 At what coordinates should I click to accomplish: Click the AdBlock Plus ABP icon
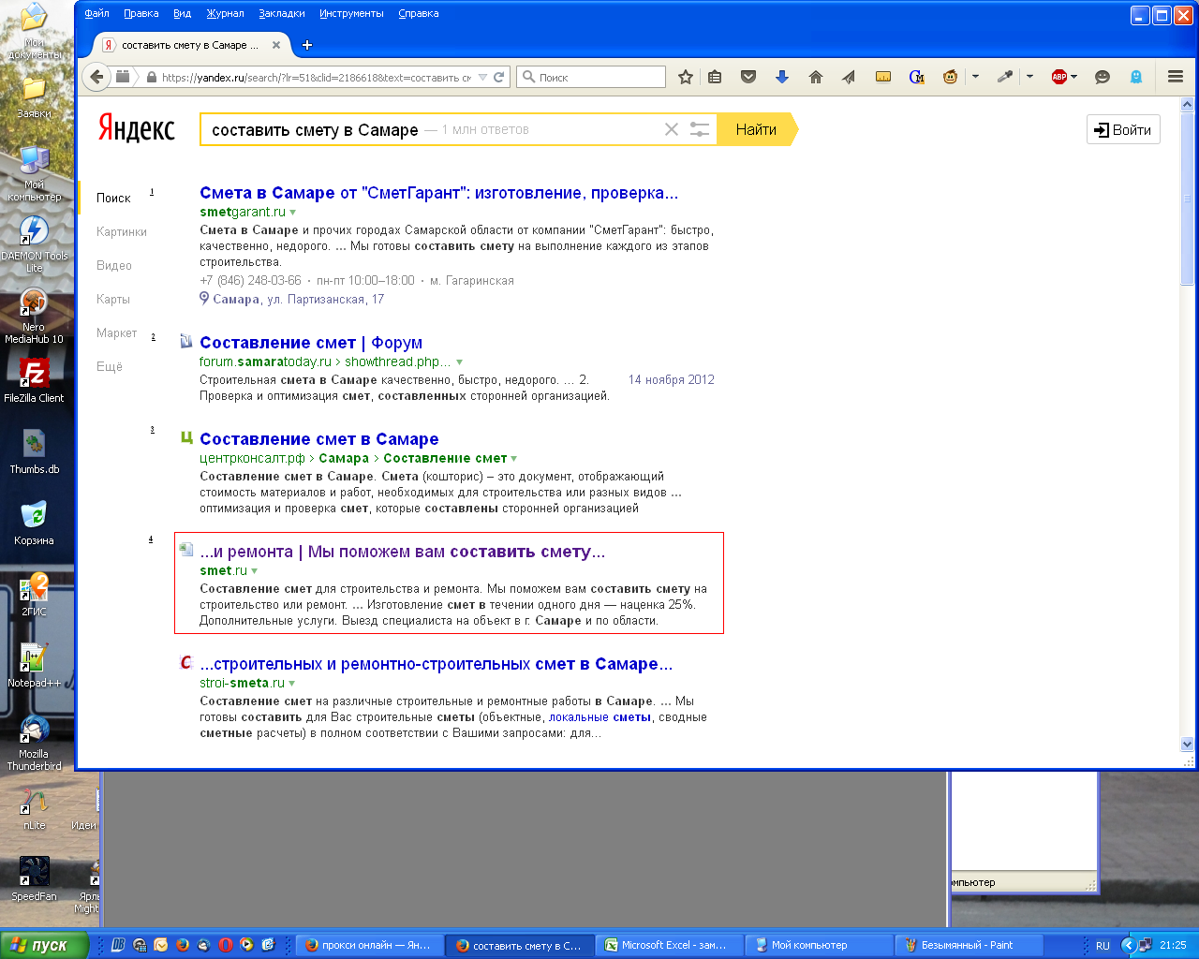pos(1059,77)
